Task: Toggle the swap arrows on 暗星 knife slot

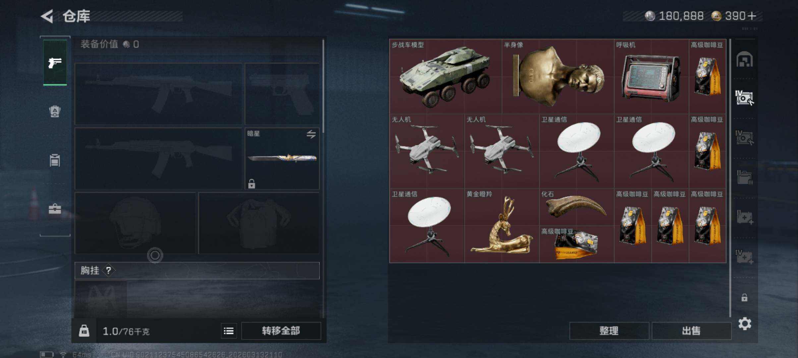Action: [x=311, y=134]
